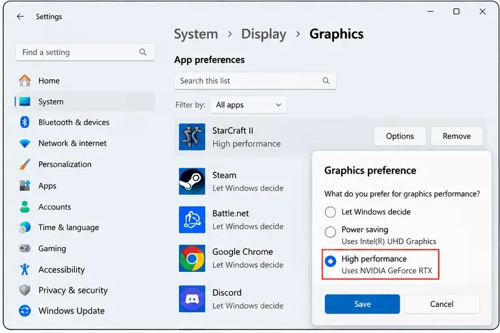Open the All apps filter dropdown
500x333 pixels.
point(248,105)
